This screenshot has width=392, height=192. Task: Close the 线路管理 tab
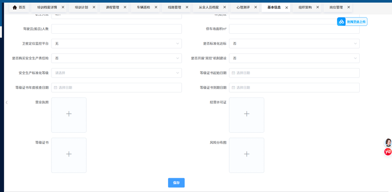187,7
